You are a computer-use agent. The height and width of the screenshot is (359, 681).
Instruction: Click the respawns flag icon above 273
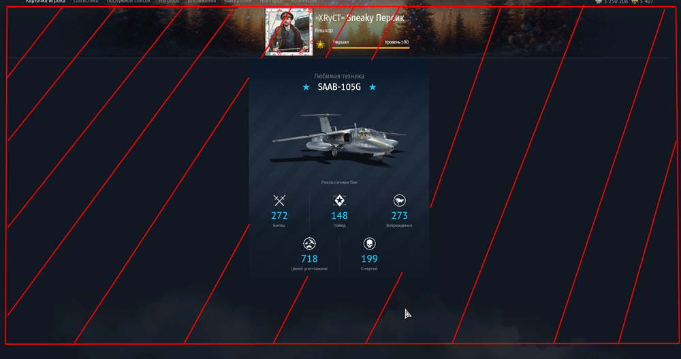(x=399, y=201)
